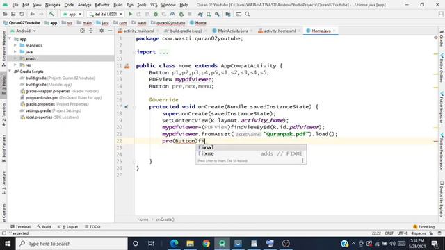Open Google Chrome from taskbar
The width and height of the screenshot is (445, 250).
click(x=206, y=244)
